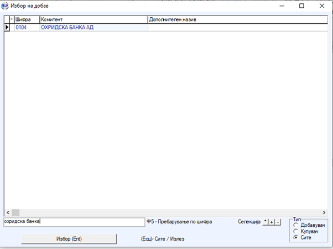Click the horizontal scrollbar right arrow
Image resolution: width=333 pixels, height=249 pixels.
pos(324,212)
